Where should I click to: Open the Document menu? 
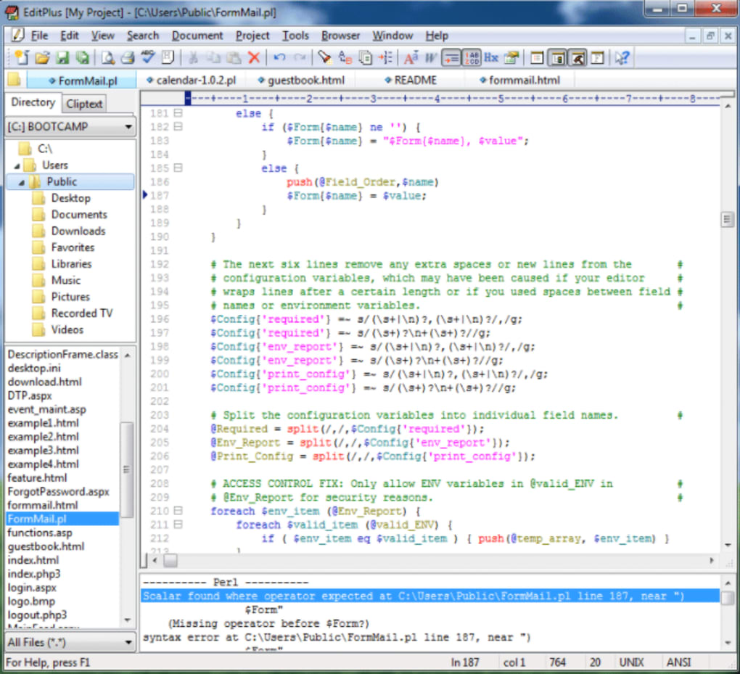coord(197,36)
